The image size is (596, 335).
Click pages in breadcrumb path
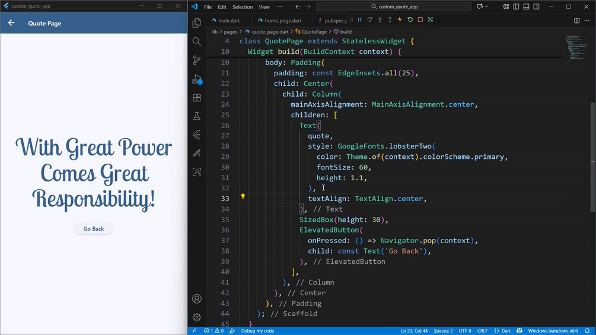coord(230,32)
